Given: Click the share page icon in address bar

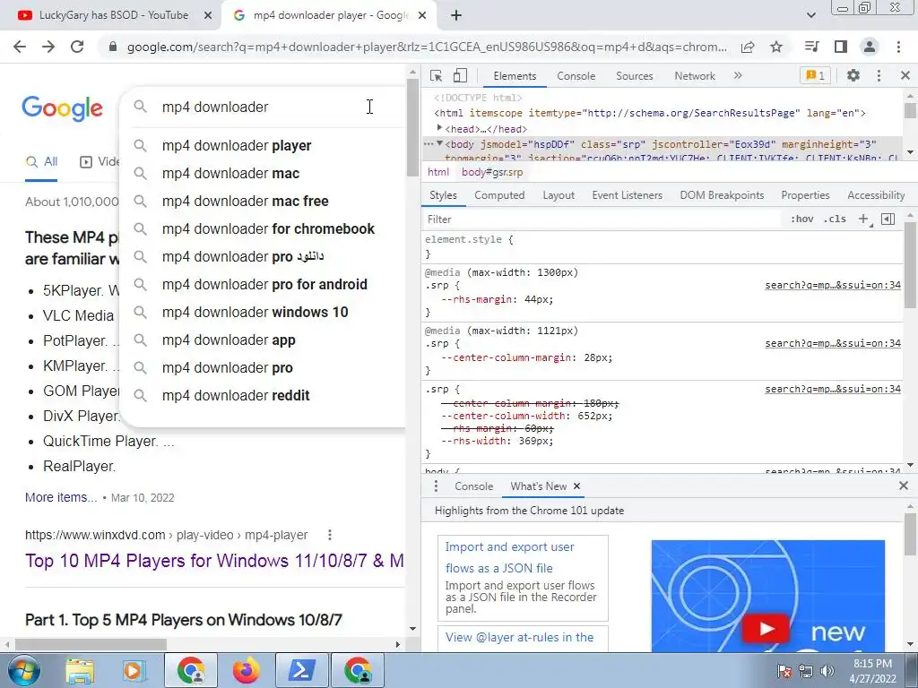Looking at the screenshot, I should (748, 47).
